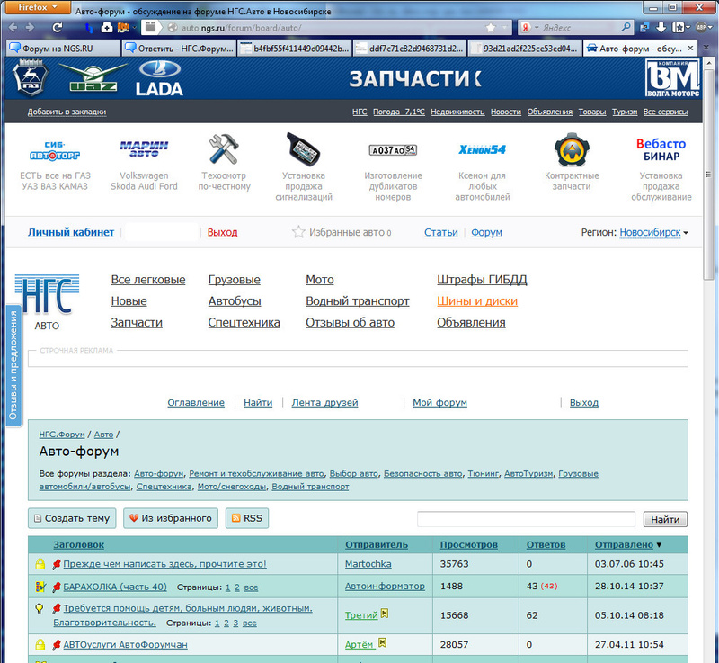Switch to the Форум на NGS.RU tab

pos(61,48)
